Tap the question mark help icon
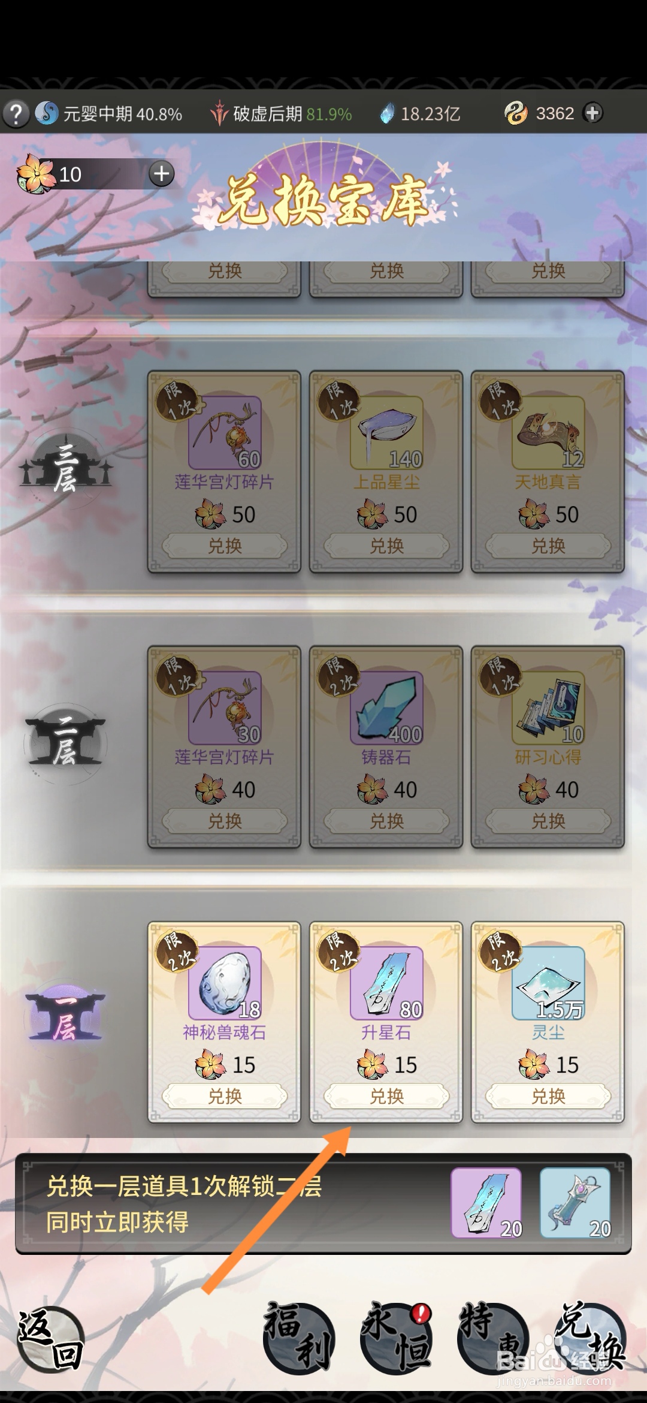The width and height of the screenshot is (647, 1403). pyautogui.click(x=17, y=113)
